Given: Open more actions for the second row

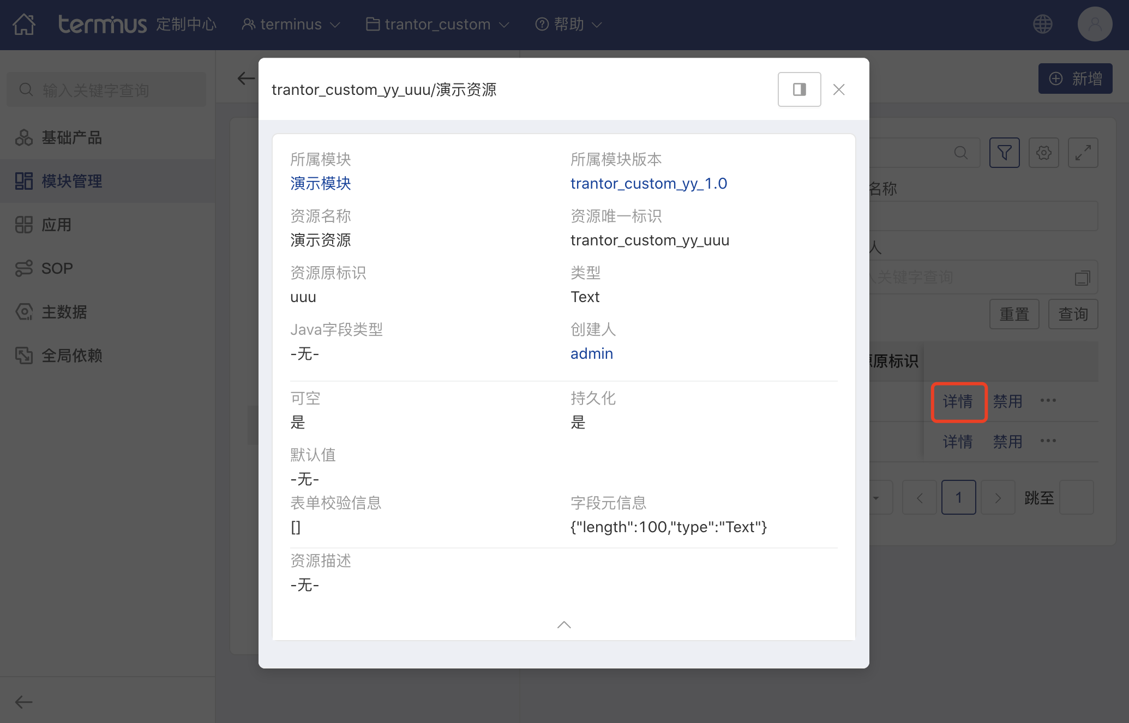Looking at the screenshot, I should click(1048, 441).
